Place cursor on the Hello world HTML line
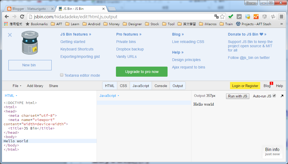The height and width of the screenshot is (164, 288). 50,141
